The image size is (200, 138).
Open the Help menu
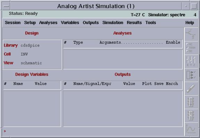coord(190,23)
